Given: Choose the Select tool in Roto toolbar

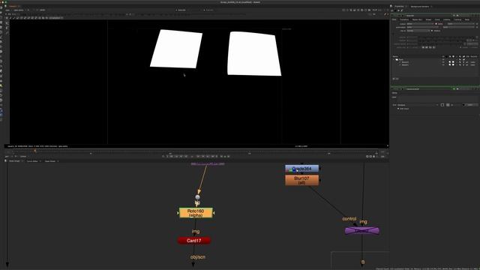Looking at the screenshot, I should pos(7,23).
